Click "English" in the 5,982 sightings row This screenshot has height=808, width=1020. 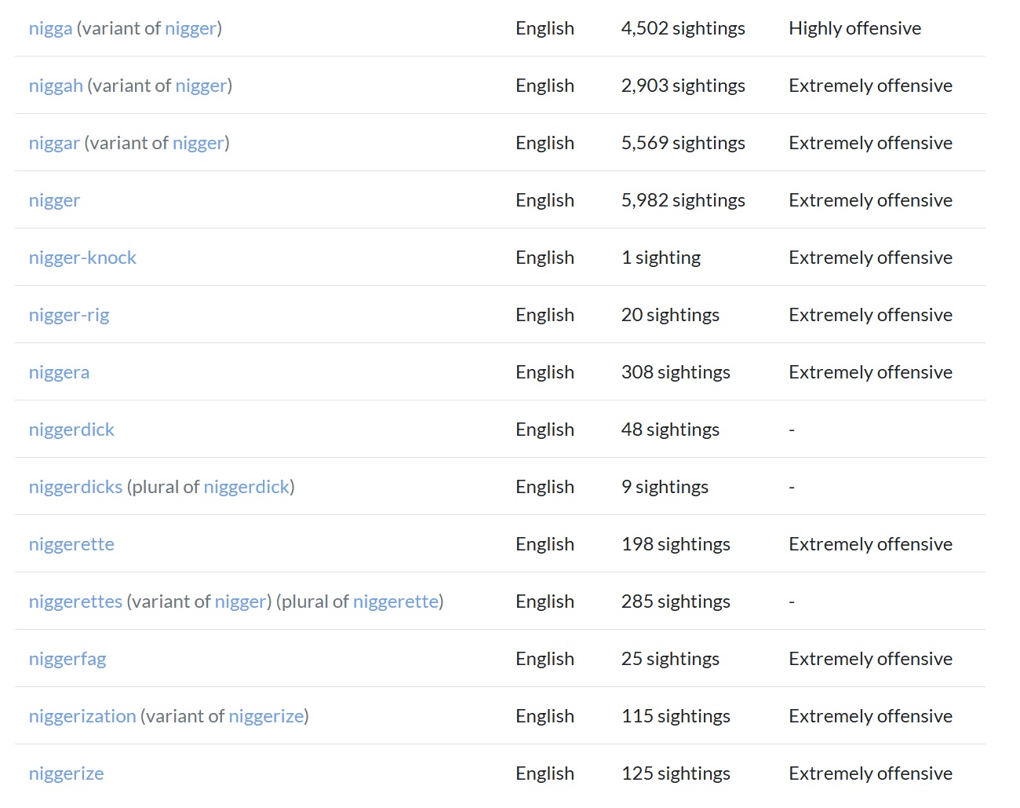point(545,201)
